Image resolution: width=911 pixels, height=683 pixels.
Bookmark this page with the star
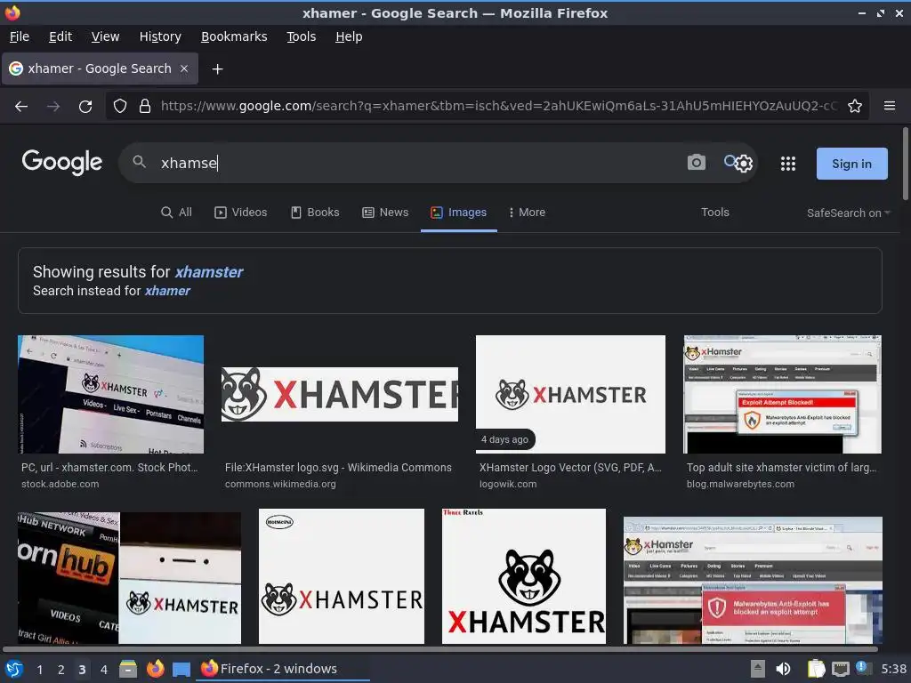(855, 107)
